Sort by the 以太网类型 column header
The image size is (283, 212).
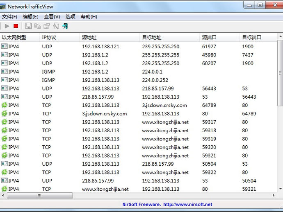point(20,38)
